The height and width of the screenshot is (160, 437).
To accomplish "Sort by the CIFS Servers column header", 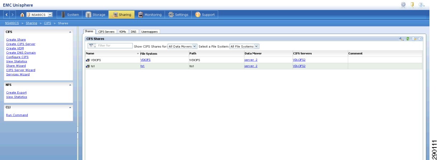I will (x=320, y=53).
